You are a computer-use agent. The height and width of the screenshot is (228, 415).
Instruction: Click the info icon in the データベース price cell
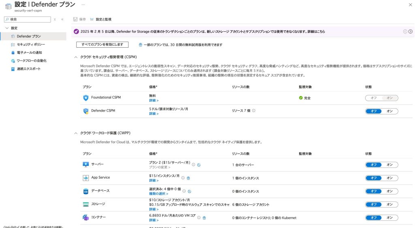click(x=184, y=191)
